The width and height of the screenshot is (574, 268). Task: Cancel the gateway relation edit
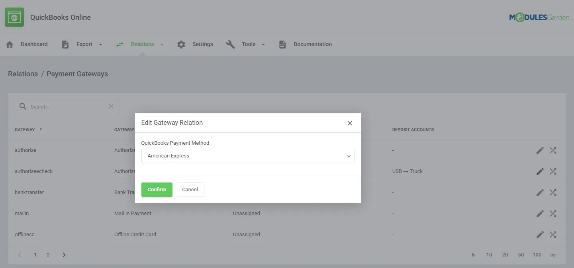(190, 190)
